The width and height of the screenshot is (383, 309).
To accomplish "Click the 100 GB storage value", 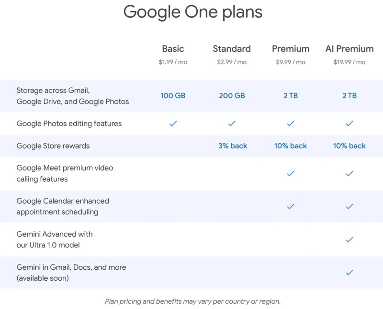I will (x=173, y=96).
